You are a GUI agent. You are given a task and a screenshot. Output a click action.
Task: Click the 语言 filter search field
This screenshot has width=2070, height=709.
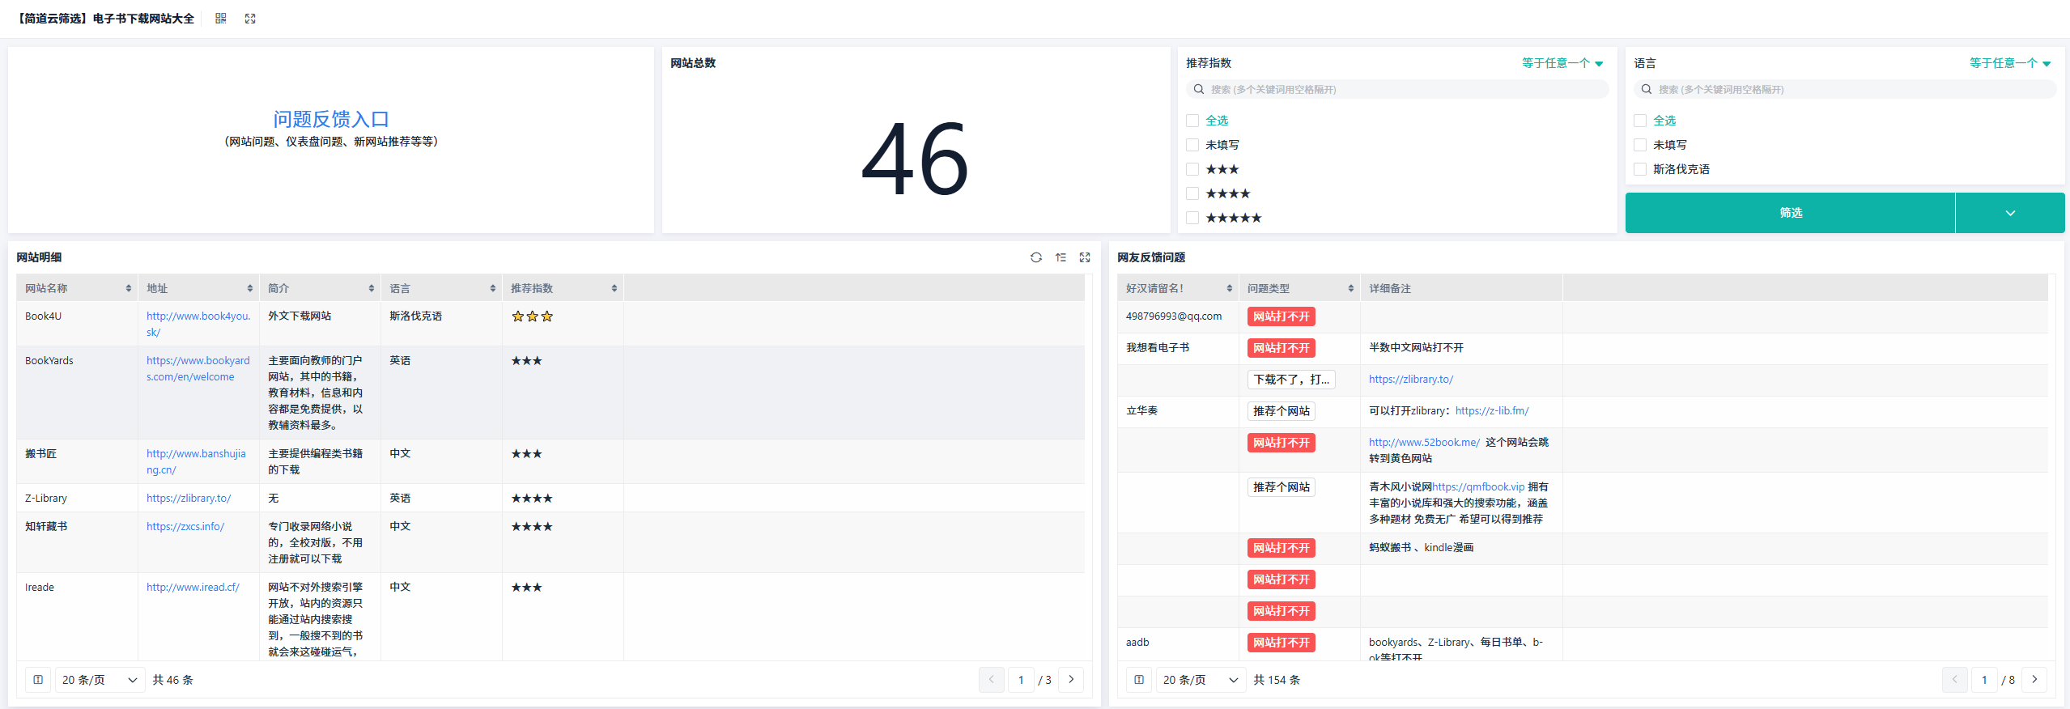tap(1846, 90)
